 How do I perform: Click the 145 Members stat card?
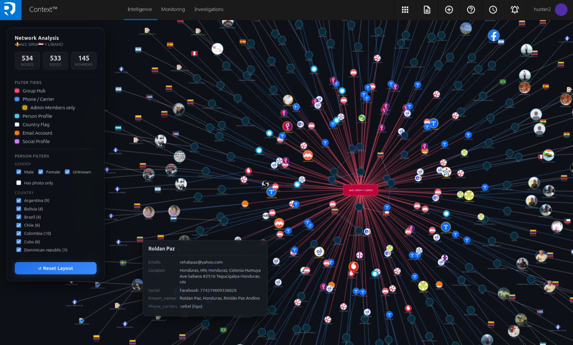pyautogui.click(x=84, y=61)
